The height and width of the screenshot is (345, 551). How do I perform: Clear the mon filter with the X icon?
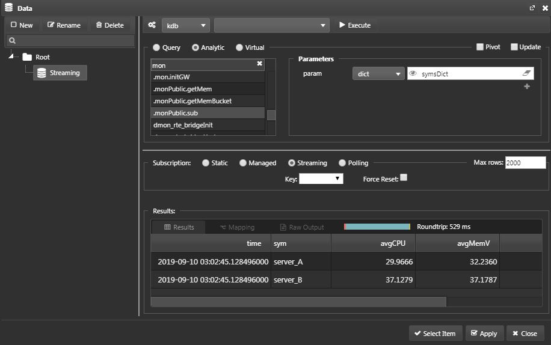tap(259, 64)
